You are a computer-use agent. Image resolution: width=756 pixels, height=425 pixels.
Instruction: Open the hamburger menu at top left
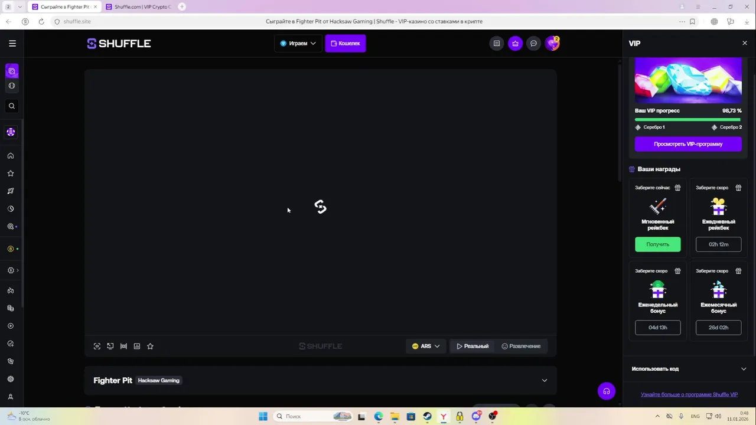(x=12, y=43)
